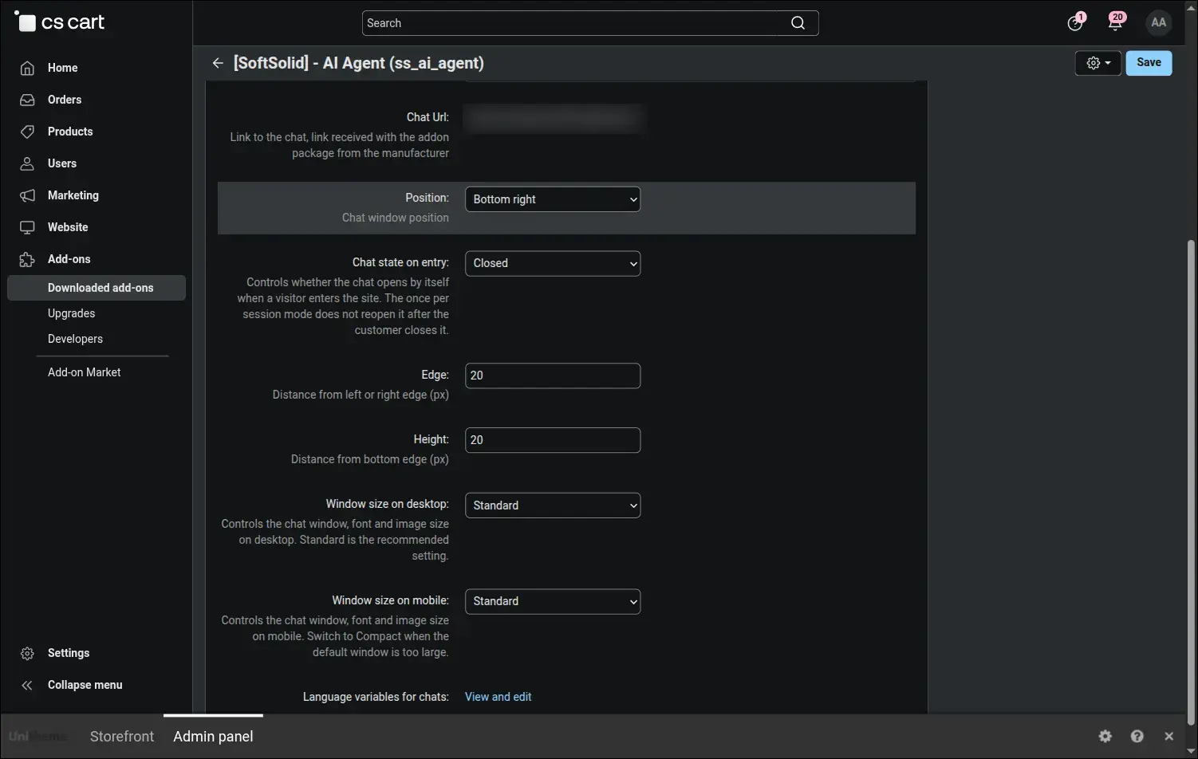Open the Home menu item
The height and width of the screenshot is (759, 1198).
click(62, 68)
